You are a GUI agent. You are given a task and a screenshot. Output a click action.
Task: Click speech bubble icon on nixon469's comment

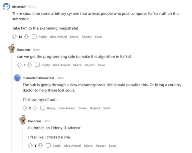(34, 37)
